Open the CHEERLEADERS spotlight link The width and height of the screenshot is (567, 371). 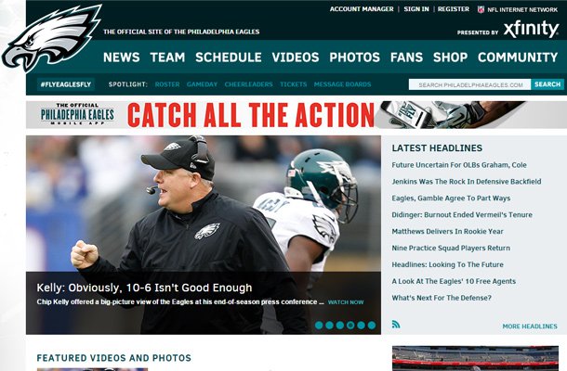248,84
